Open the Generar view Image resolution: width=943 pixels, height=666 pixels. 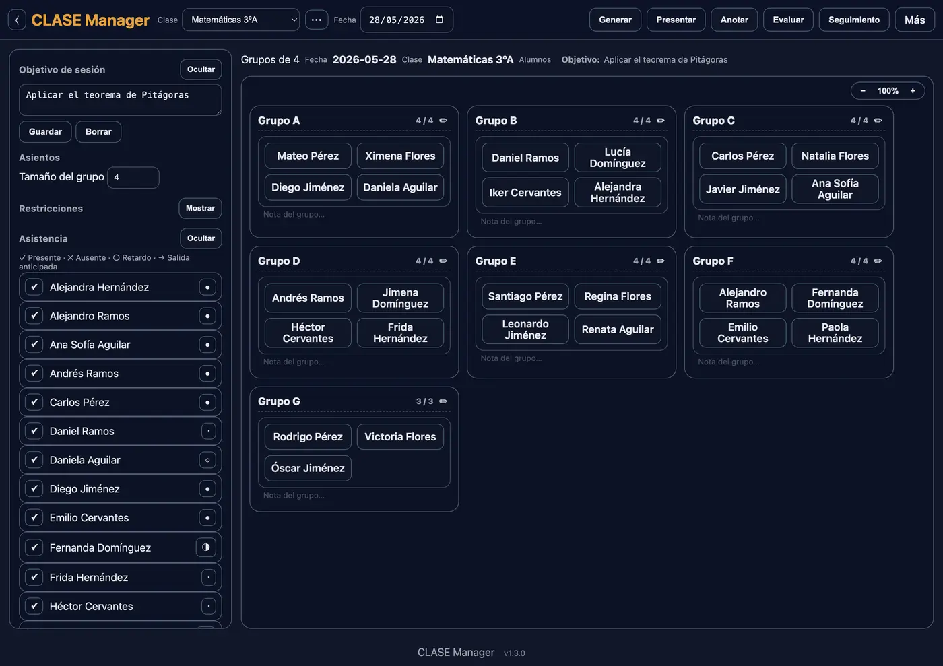click(x=616, y=20)
